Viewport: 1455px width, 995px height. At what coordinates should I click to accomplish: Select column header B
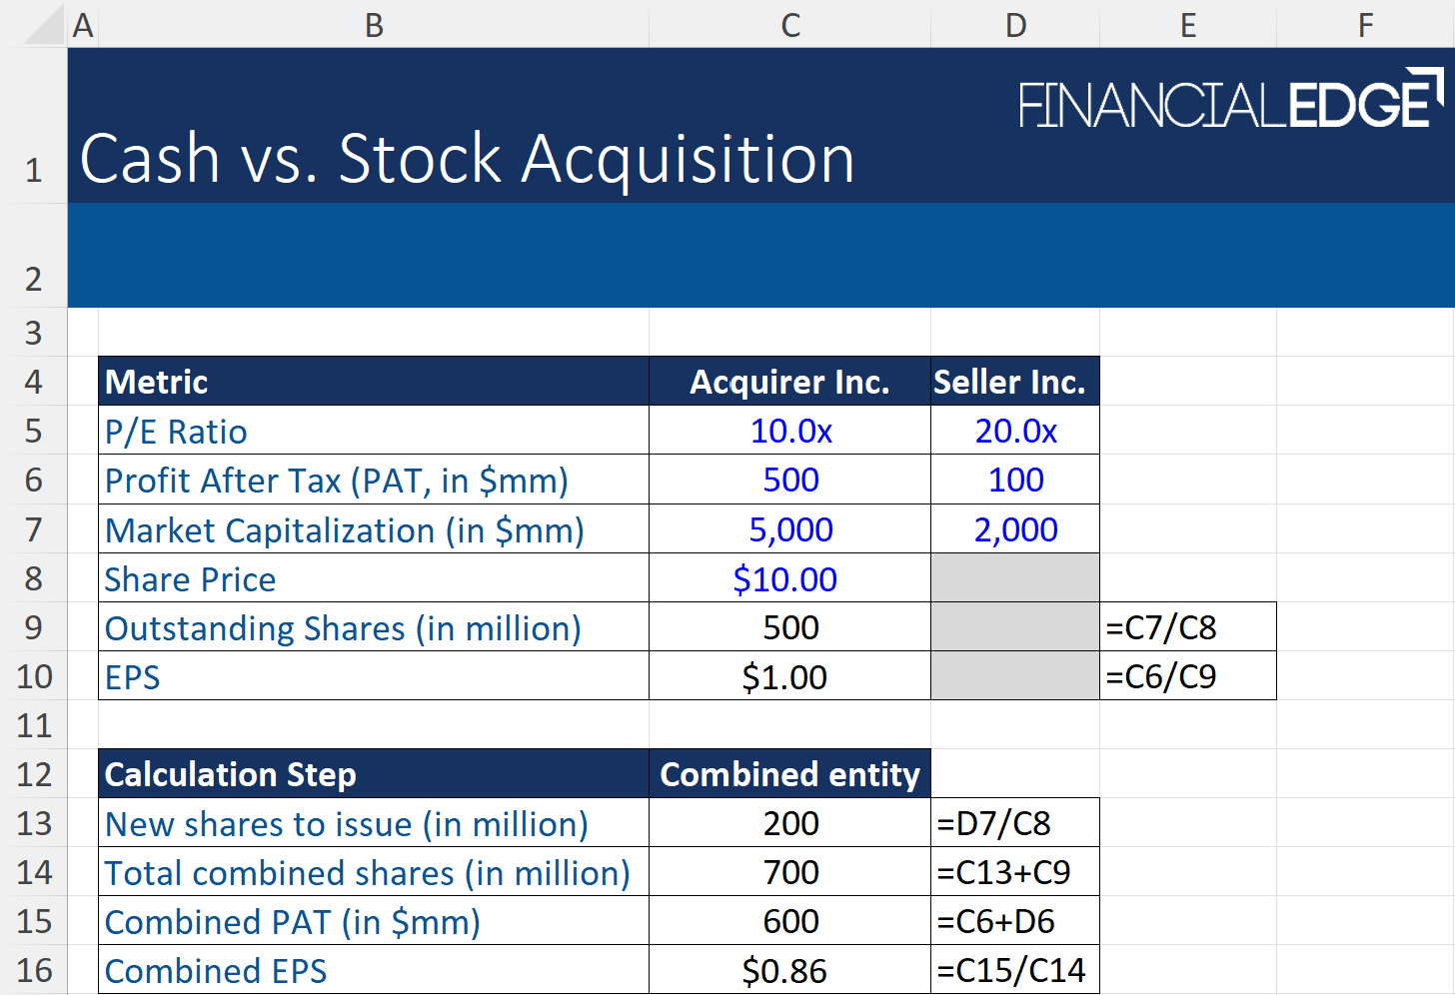tap(373, 25)
